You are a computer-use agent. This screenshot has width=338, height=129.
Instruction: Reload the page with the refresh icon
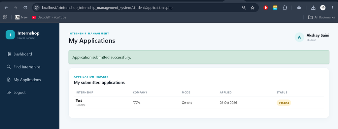(25, 8)
